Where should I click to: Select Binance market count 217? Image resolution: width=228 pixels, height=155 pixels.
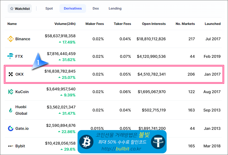point(192,39)
